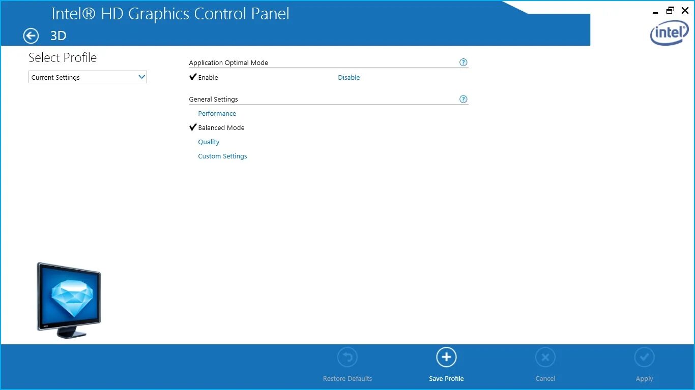Click the Intel HD Graphics Control Panel title
695x390 pixels.
(x=170, y=14)
